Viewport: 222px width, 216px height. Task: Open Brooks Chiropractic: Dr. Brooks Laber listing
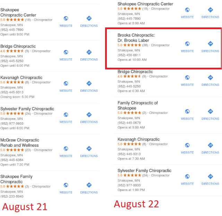(x=136, y=38)
